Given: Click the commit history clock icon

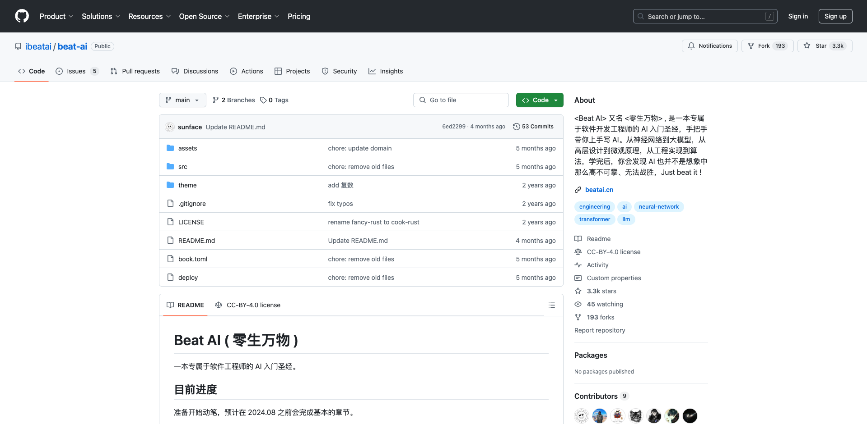Looking at the screenshot, I should click(x=516, y=127).
